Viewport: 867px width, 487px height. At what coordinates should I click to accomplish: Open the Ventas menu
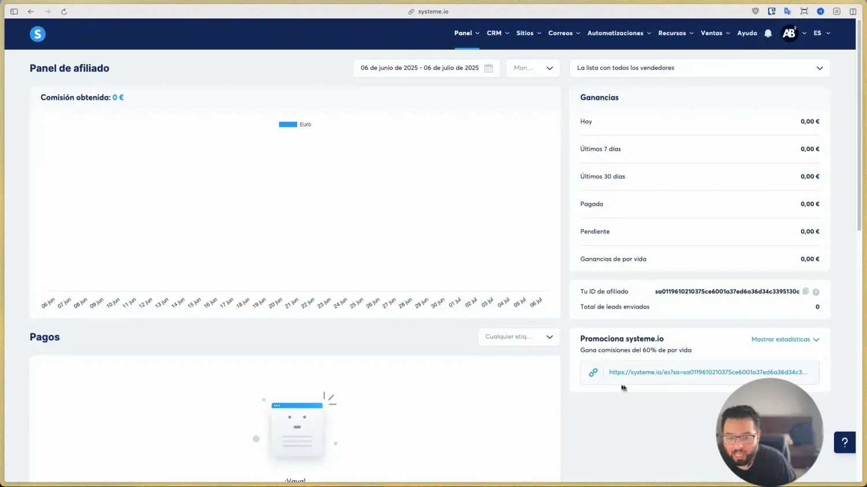pyautogui.click(x=716, y=33)
